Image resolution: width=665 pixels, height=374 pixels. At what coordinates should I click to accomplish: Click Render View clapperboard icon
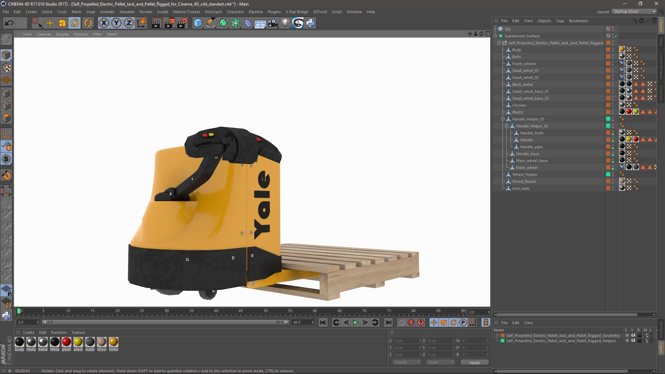[x=156, y=23]
